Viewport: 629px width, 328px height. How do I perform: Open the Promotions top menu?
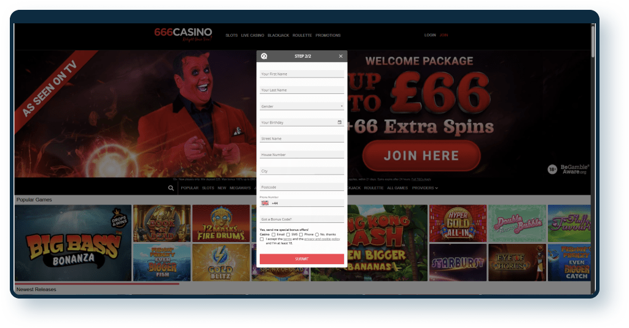tap(328, 35)
